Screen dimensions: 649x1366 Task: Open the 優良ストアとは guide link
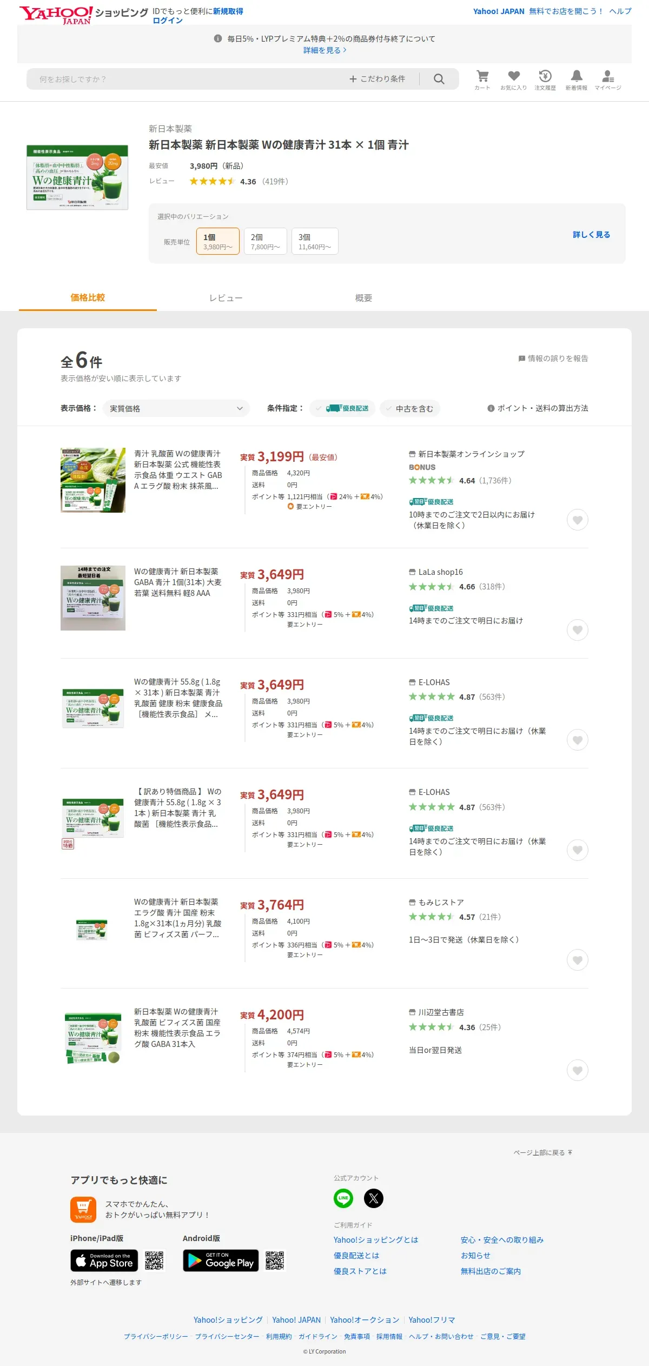[x=360, y=1271]
